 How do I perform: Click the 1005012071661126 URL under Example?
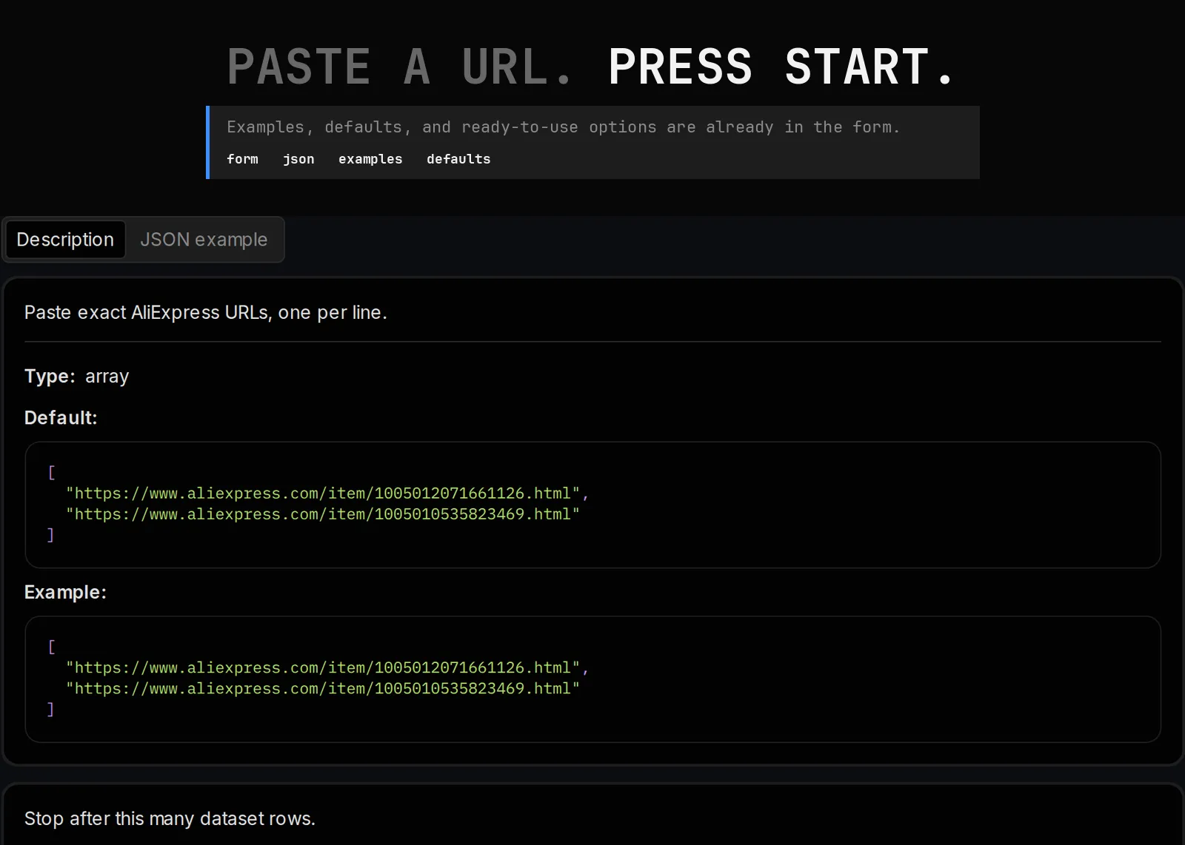(323, 667)
